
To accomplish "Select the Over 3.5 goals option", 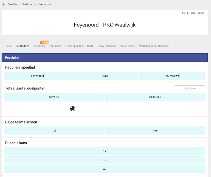I will [x=54, y=97].
